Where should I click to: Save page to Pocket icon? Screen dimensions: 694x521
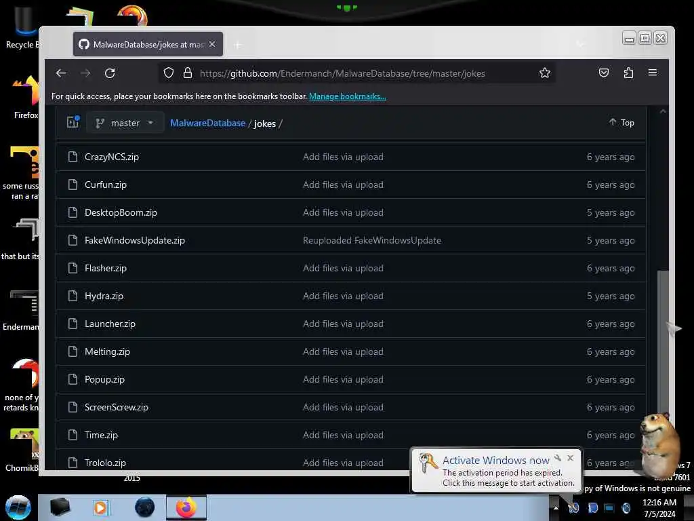[604, 73]
